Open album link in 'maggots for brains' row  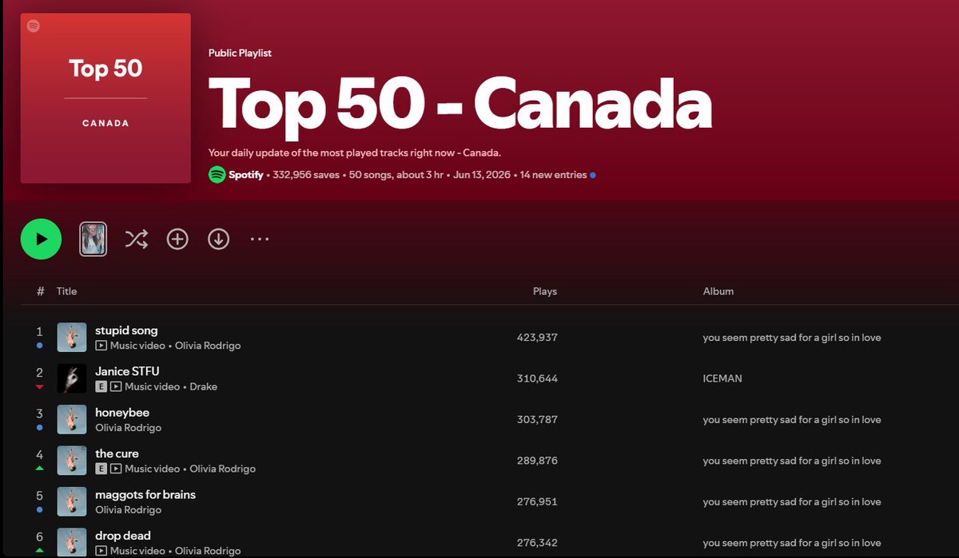click(x=792, y=502)
